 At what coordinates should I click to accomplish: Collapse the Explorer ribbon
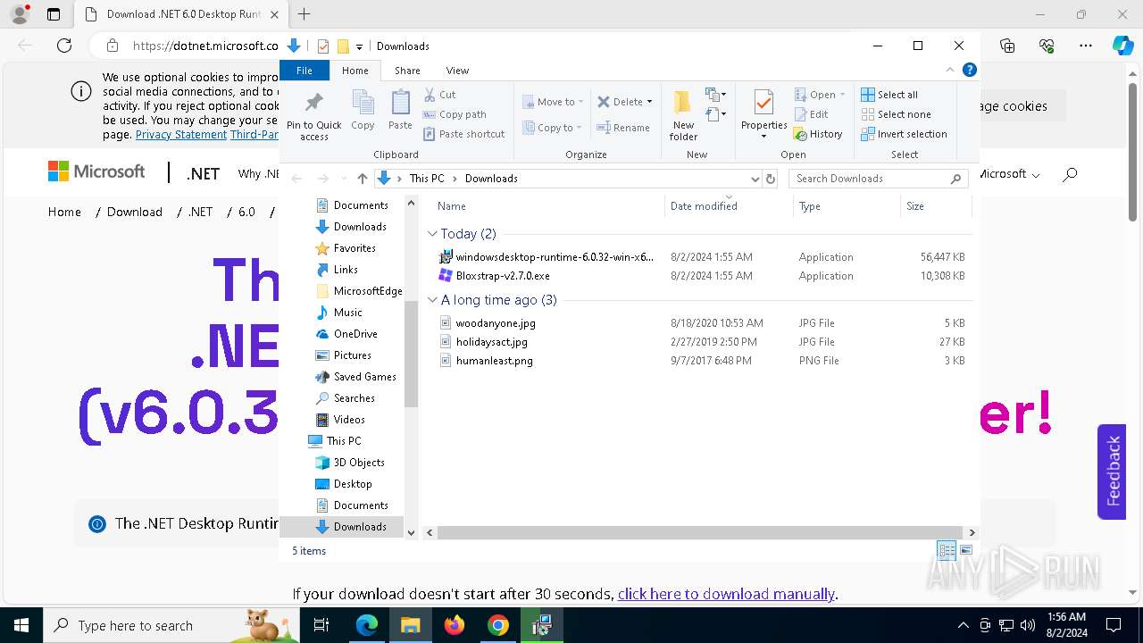click(x=950, y=70)
